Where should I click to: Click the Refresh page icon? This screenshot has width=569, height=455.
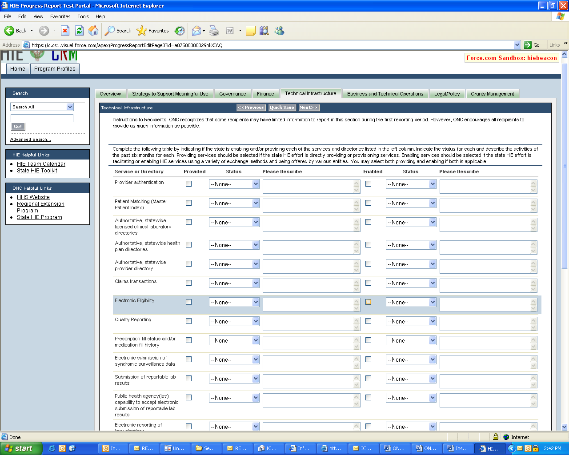pyautogui.click(x=79, y=31)
